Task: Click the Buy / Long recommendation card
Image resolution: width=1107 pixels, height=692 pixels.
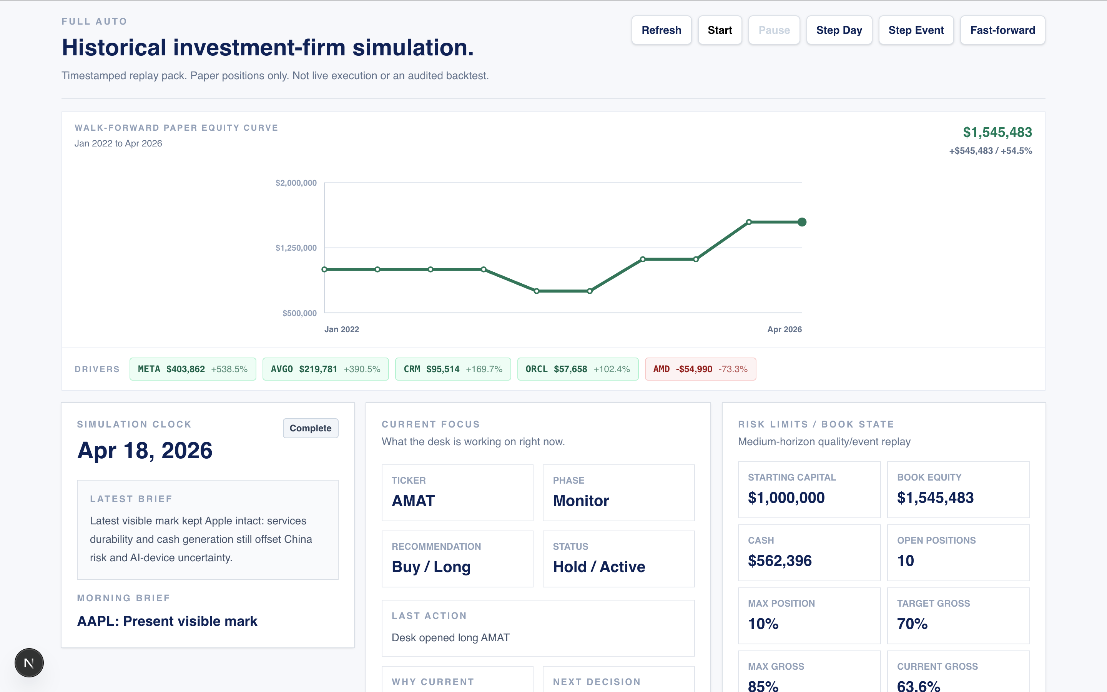Action: click(x=457, y=558)
